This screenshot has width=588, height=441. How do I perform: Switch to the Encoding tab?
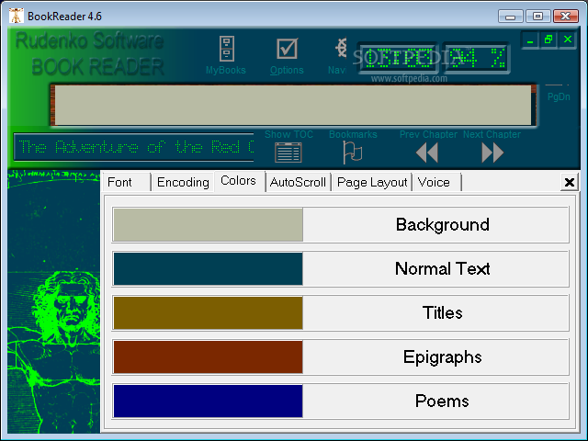click(x=183, y=182)
